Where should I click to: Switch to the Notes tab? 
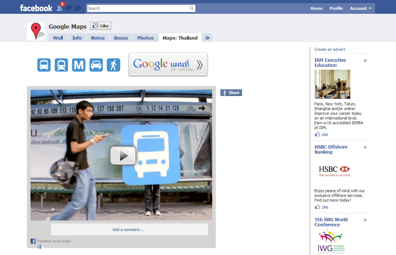(98, 38)
